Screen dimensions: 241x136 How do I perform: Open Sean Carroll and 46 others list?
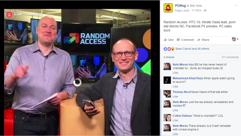[x=192, y=49]
